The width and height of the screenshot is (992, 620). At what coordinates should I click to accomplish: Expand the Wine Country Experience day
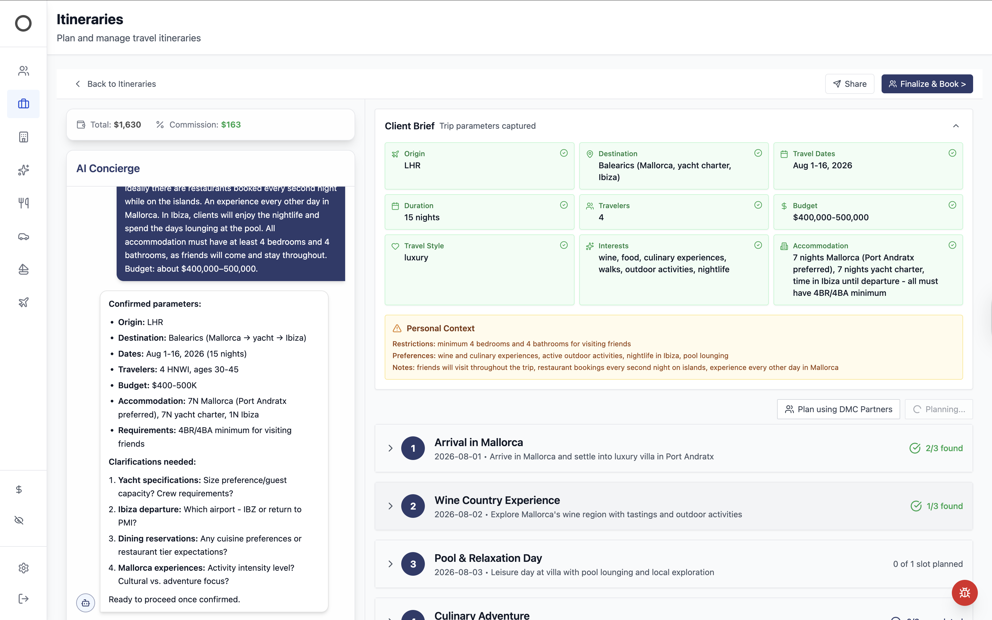pyautogui.click(x=390, y=506)
